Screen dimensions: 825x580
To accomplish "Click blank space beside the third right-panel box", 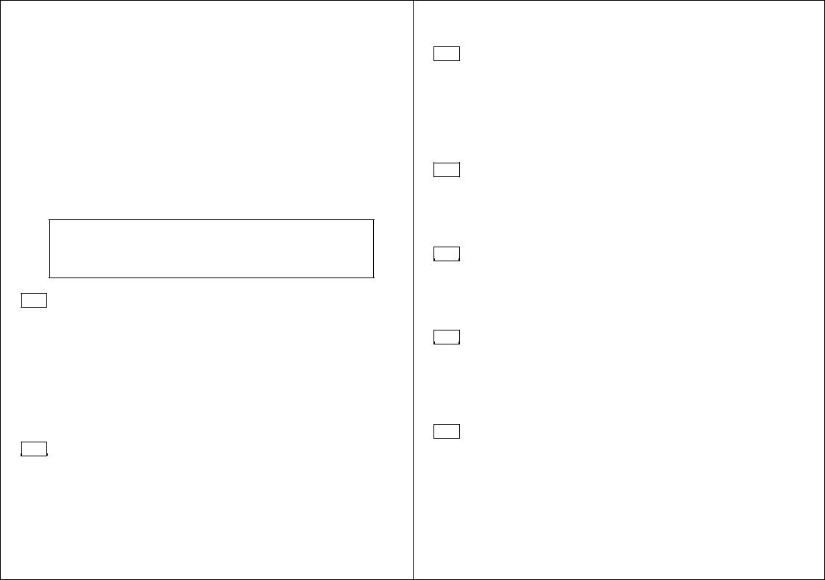I will 631,254.
